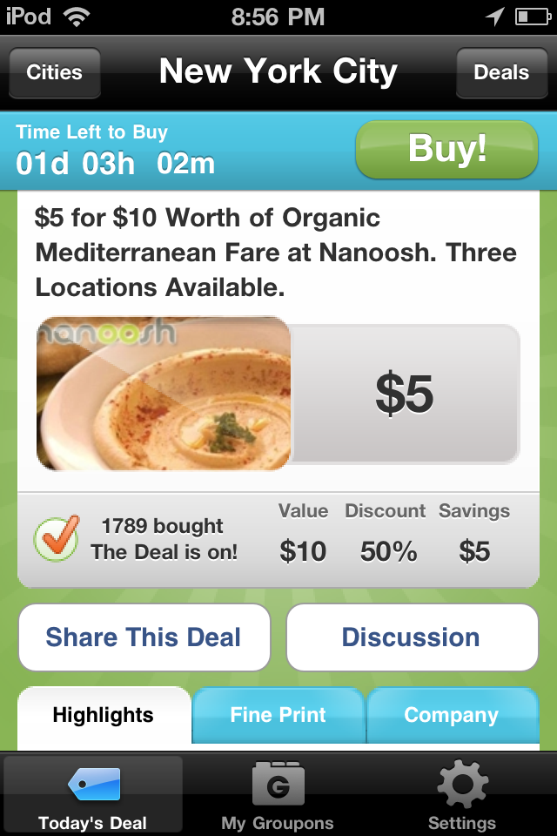Open the Deals list
Screen dimensions: 557x836
(501, 72)
